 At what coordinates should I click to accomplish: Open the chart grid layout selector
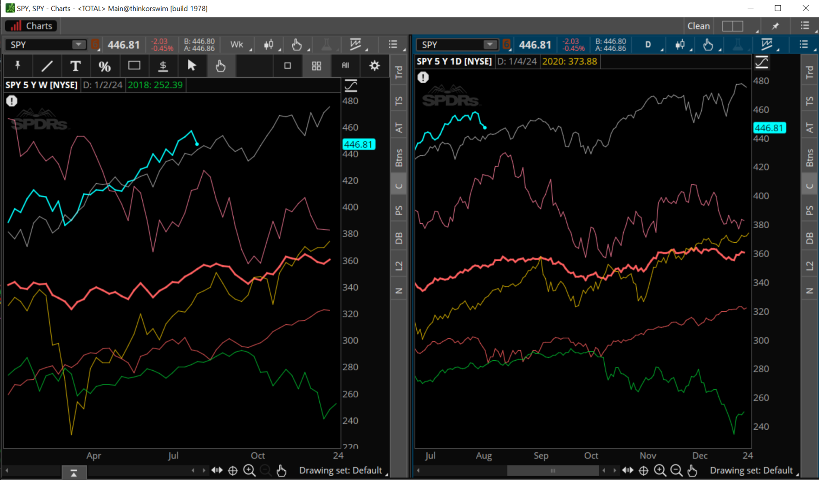(x=733, y=26)
